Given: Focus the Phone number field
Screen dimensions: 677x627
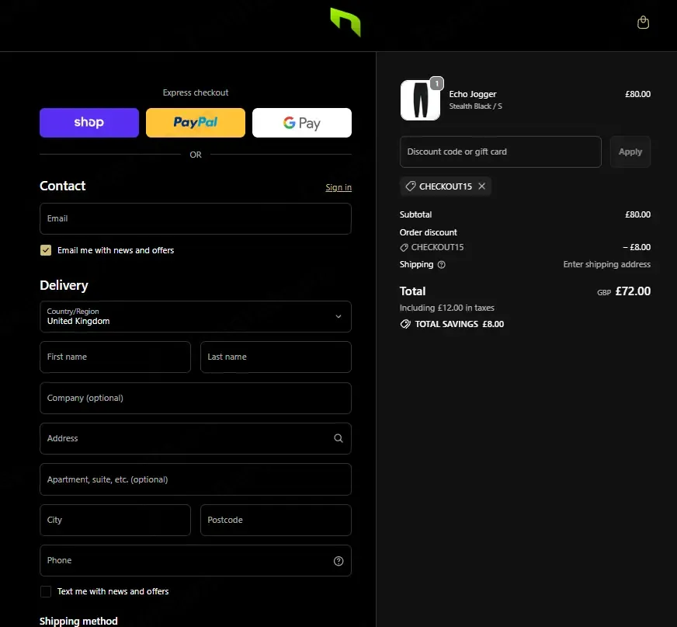Looking at the screenshot, I should 196,560.
